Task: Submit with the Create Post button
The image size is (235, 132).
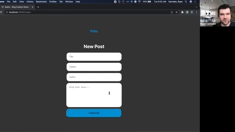Action: coord(94,113)
